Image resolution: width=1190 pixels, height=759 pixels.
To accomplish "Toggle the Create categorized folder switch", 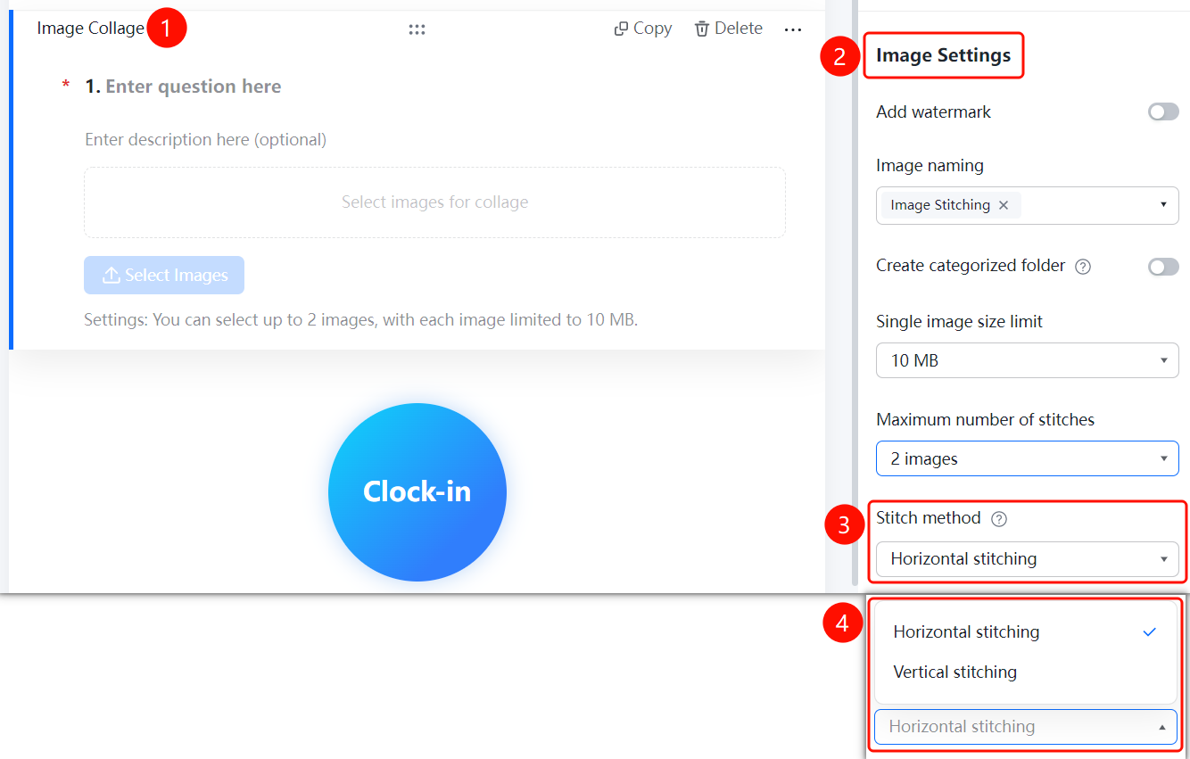I will [1163, 267].
